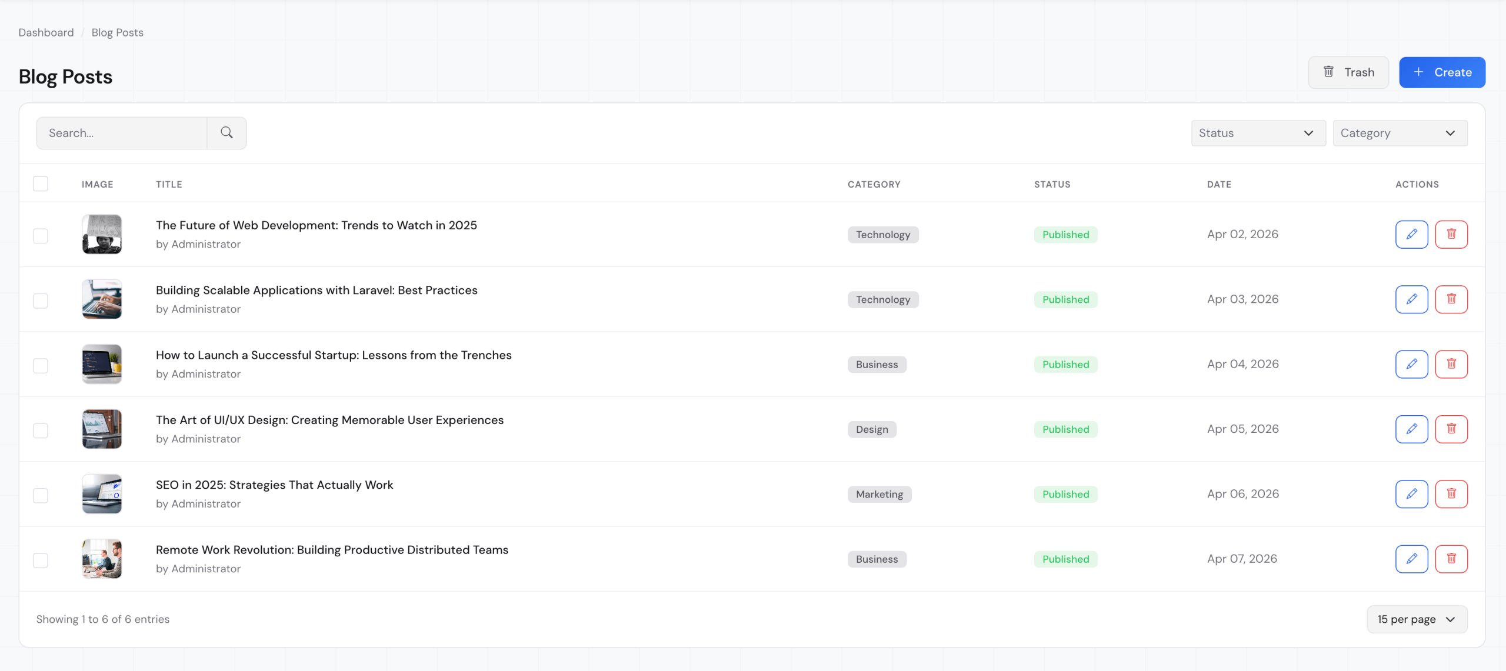
Task: Open the Trash button
Action: pyautogui.click(x=1348, y=72)
